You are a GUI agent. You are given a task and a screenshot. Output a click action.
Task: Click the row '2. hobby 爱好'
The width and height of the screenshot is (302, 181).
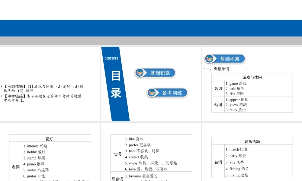point(34,152)
